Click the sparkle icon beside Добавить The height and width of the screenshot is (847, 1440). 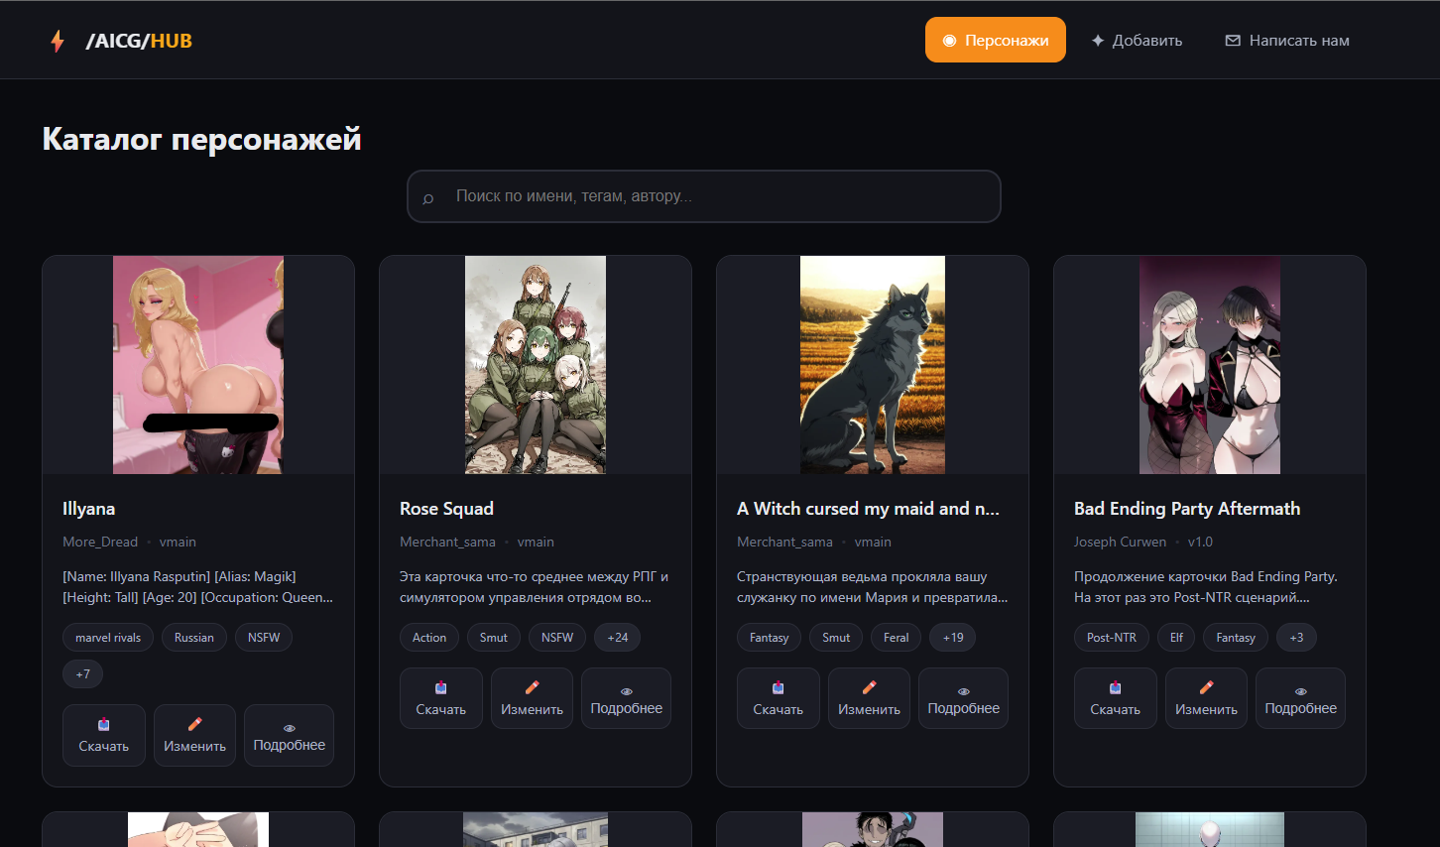click(x=1098, y=41)
